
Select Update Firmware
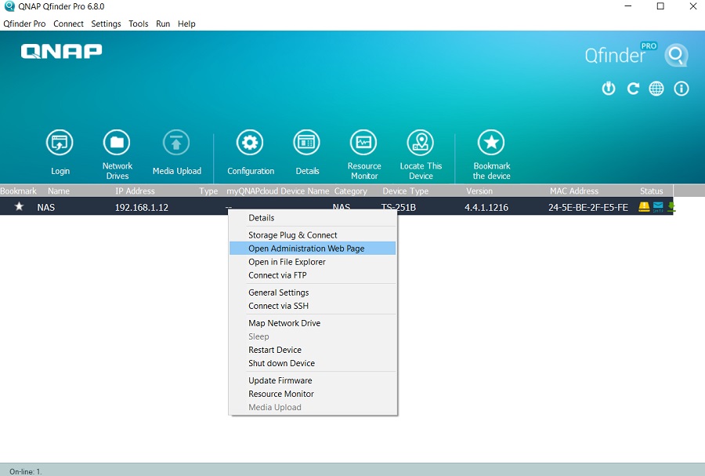(x=313, y=380)
